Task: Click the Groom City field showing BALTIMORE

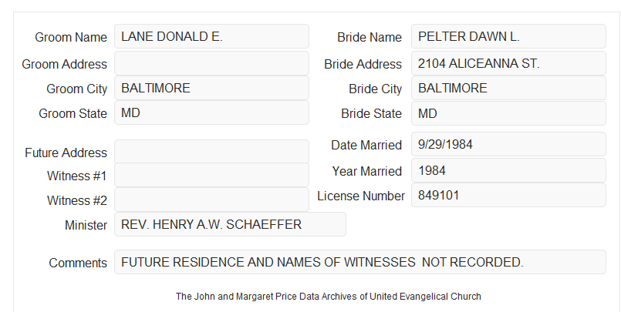Action: 211,88
